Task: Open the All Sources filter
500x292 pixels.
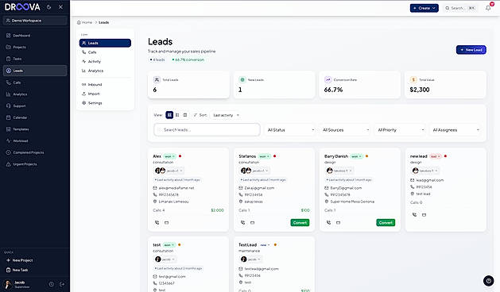Action: tap(345, 130)
